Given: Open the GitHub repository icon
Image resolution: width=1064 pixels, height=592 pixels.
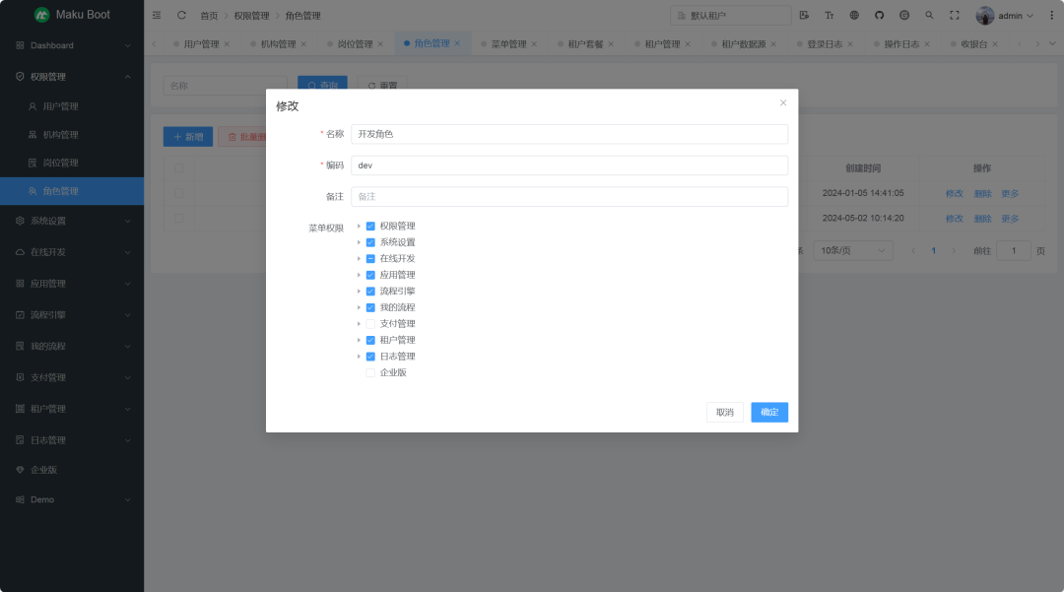Looking at the screenshot, I should pyautogui.click(x=880, y=15).
